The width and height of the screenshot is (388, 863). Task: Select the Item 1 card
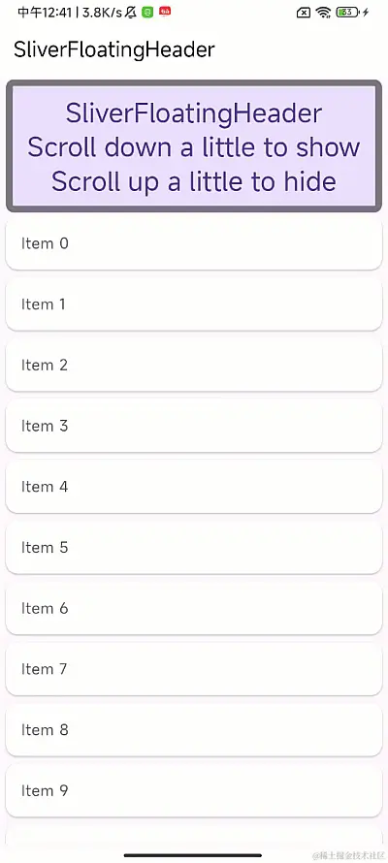194,304
